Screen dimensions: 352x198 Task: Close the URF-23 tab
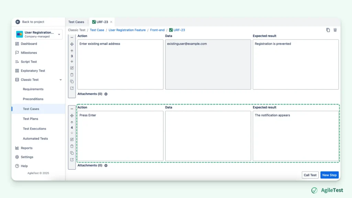pos(111,22)
